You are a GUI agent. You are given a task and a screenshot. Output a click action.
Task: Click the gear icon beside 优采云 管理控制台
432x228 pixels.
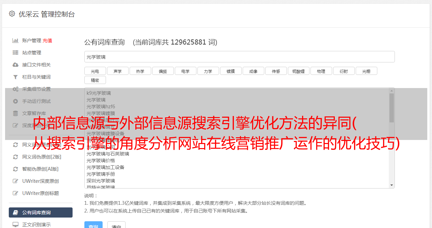12,14
